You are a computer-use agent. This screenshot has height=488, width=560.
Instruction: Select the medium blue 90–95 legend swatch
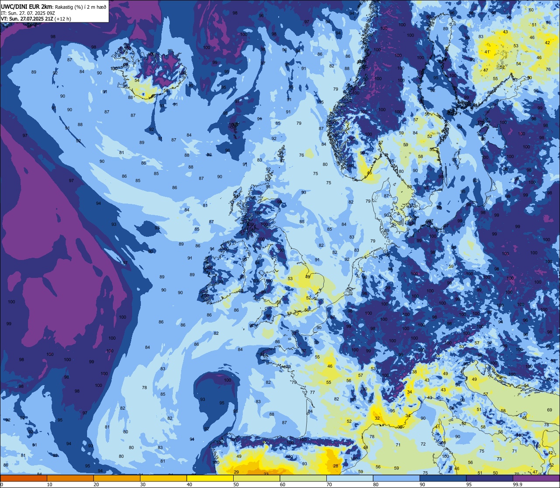coord(443,478)
